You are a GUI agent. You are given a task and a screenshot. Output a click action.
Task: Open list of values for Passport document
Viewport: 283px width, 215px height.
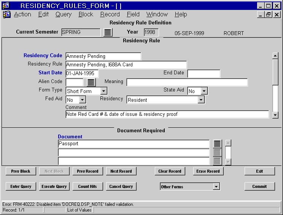[x=217, y=144]
